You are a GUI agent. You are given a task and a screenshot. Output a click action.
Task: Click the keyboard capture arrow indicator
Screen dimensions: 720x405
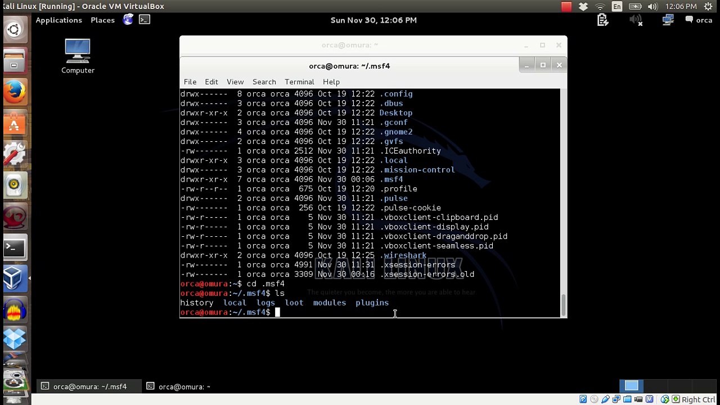click(x=676, y=399)
